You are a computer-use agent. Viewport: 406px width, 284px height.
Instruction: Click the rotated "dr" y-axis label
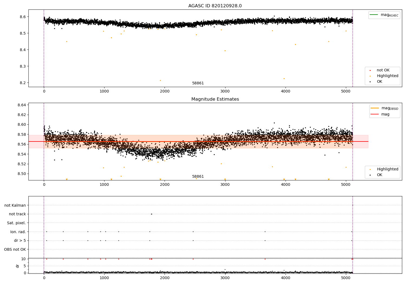[x=18, y=266]
